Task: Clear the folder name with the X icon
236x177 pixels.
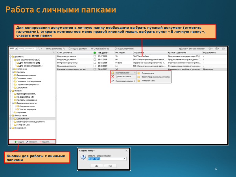Action: (124, 159)
